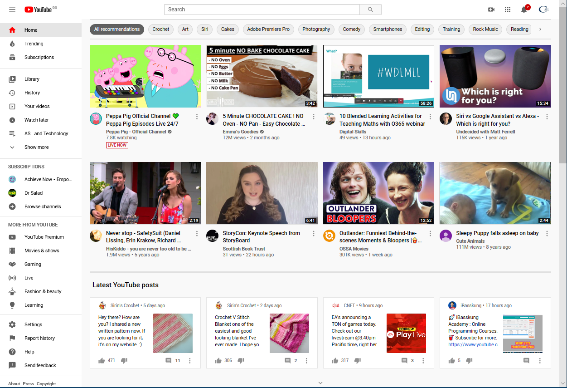Open Dr Salad subscription channel

coord(41,193)
